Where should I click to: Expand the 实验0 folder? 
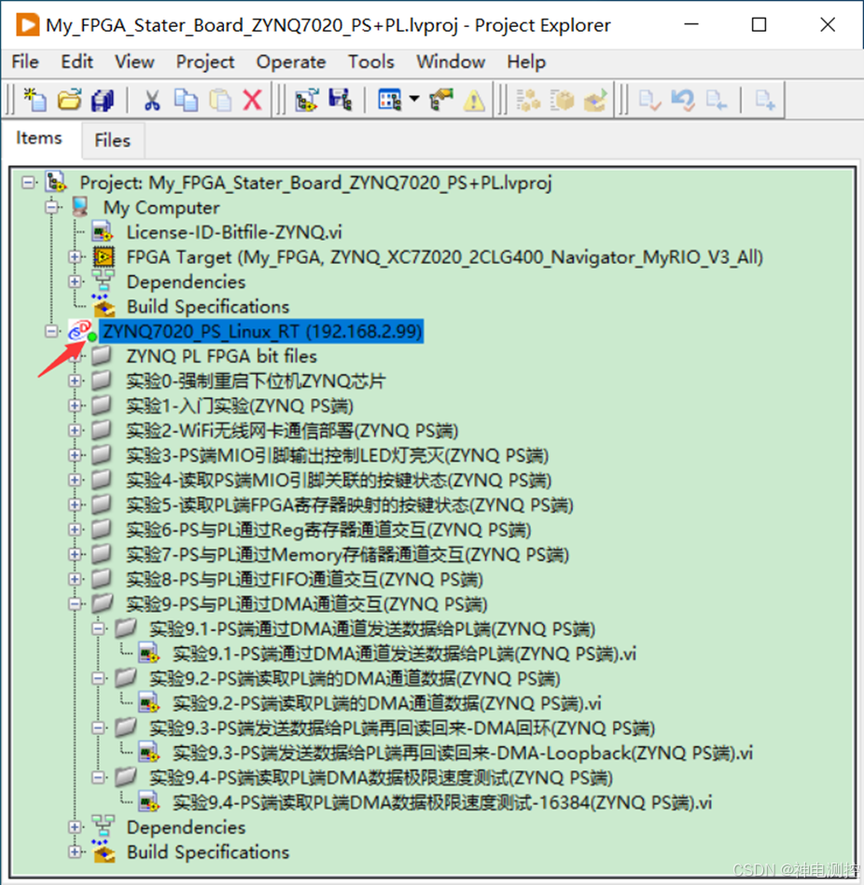point(75,381)
